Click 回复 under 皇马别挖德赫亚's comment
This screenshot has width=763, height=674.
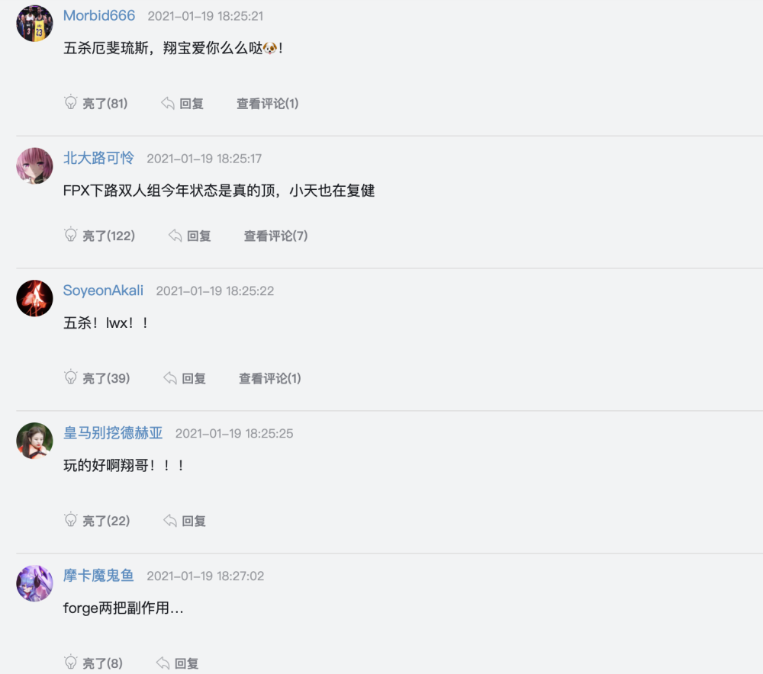[194, 521]
